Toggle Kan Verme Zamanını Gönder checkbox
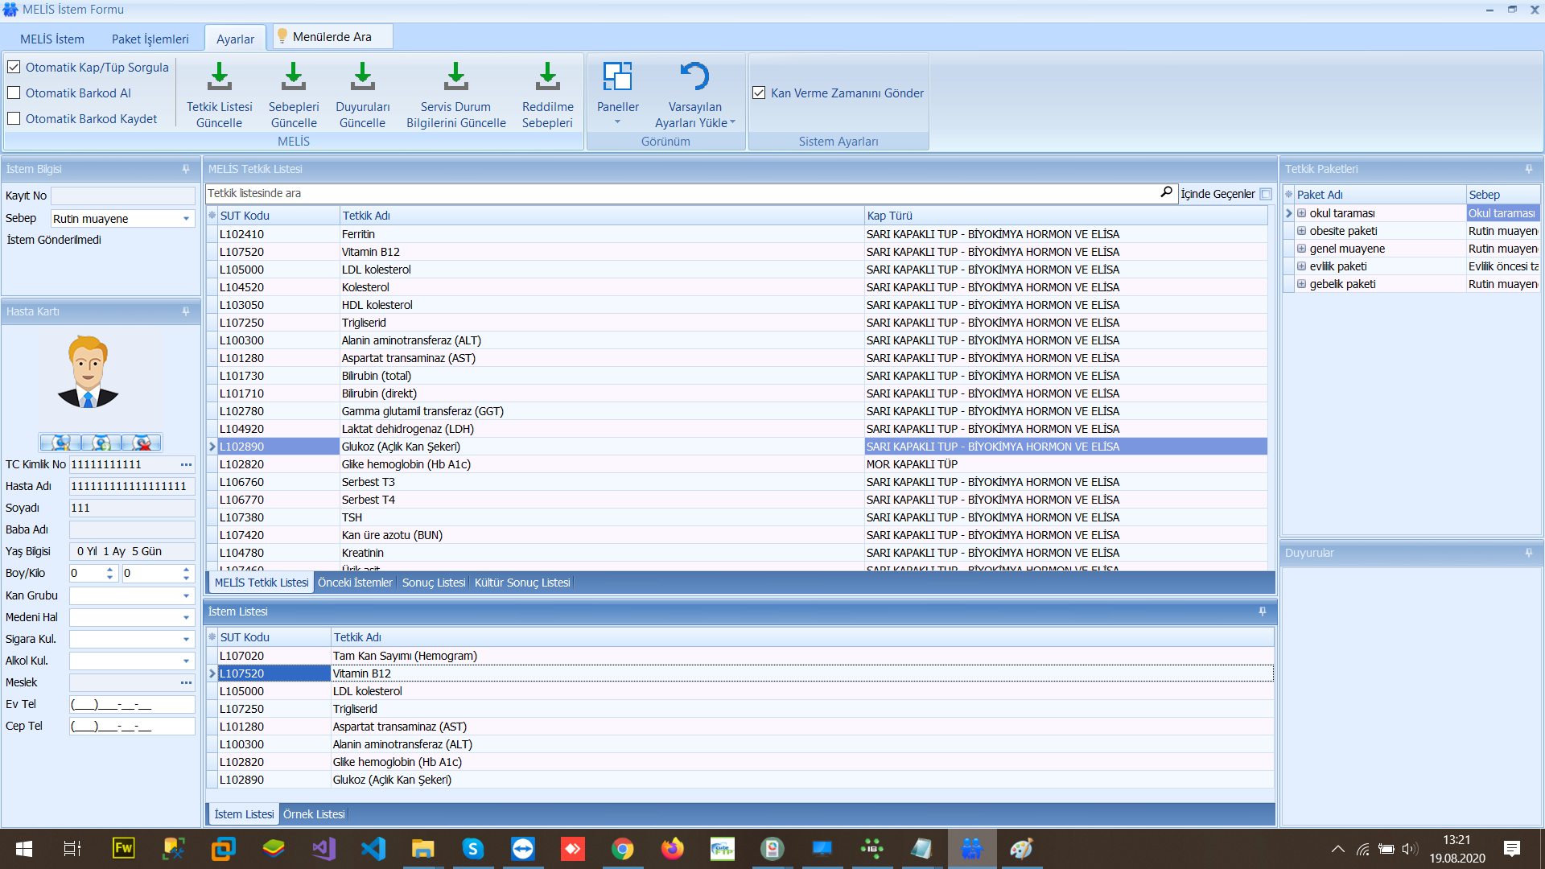 759,93
